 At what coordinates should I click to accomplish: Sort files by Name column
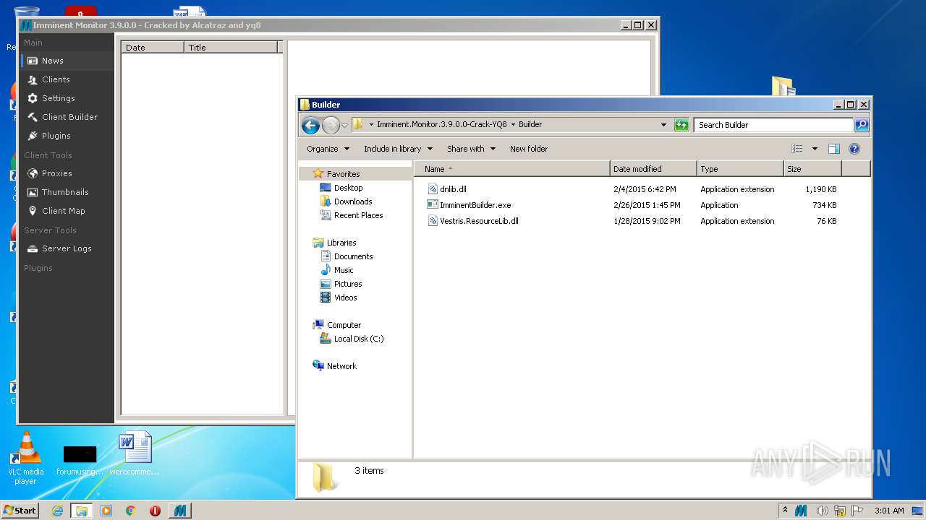tap(512, 169)
